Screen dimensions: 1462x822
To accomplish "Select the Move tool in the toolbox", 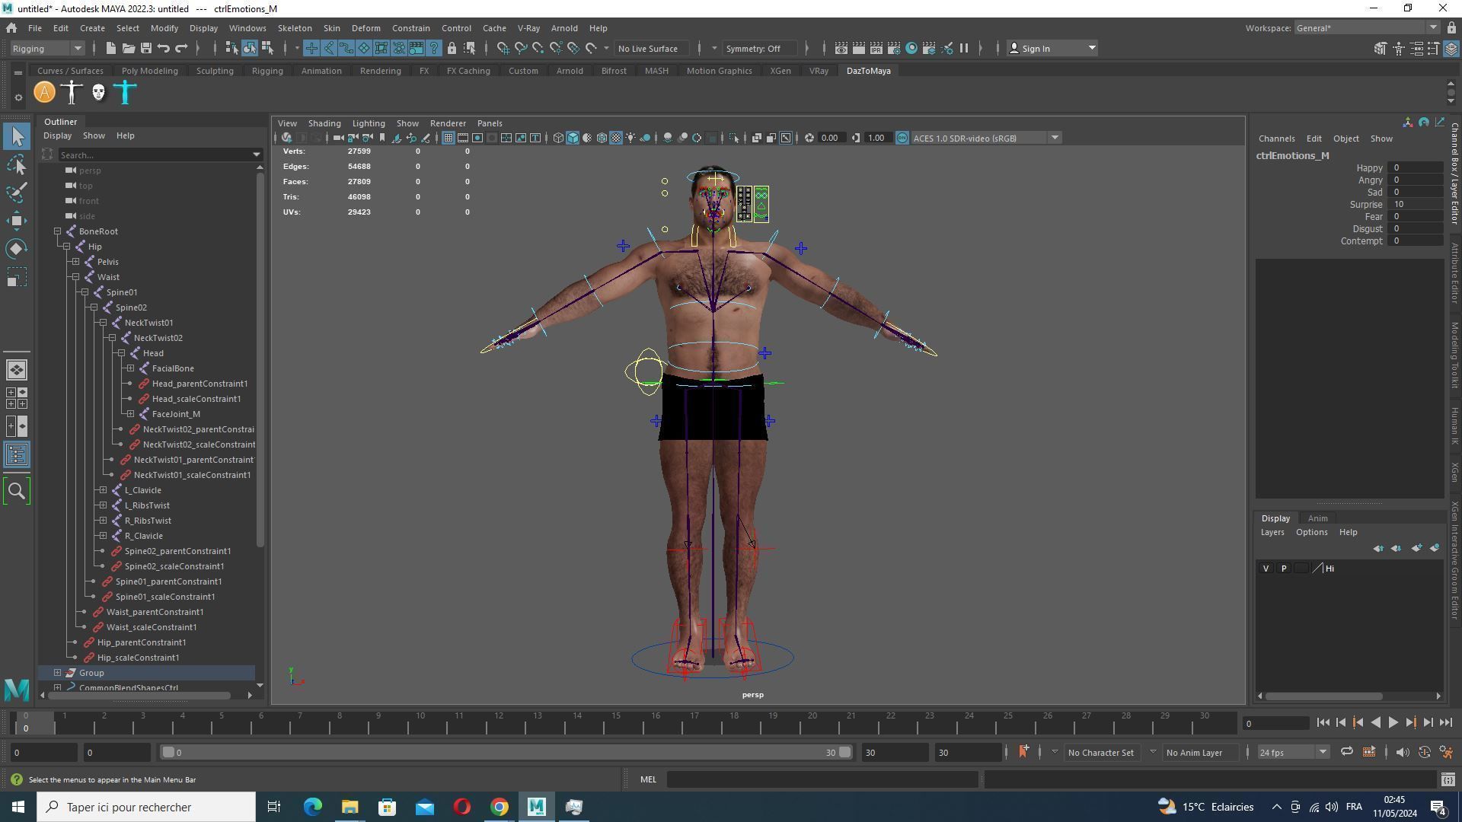I will point(17,221).
